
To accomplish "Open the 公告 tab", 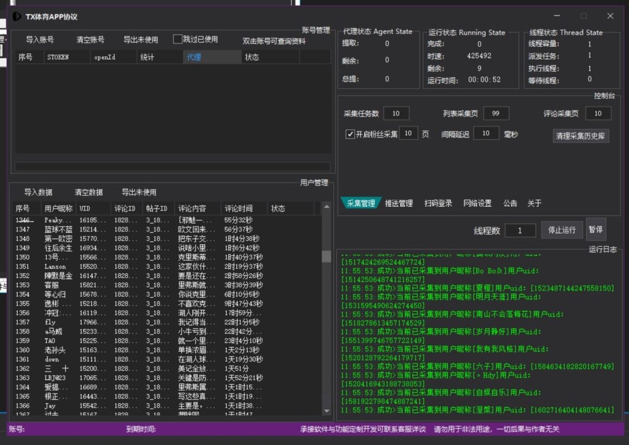I will [510, 203].
